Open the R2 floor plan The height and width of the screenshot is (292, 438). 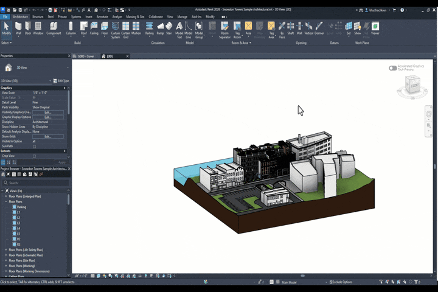tap(18, 239)
